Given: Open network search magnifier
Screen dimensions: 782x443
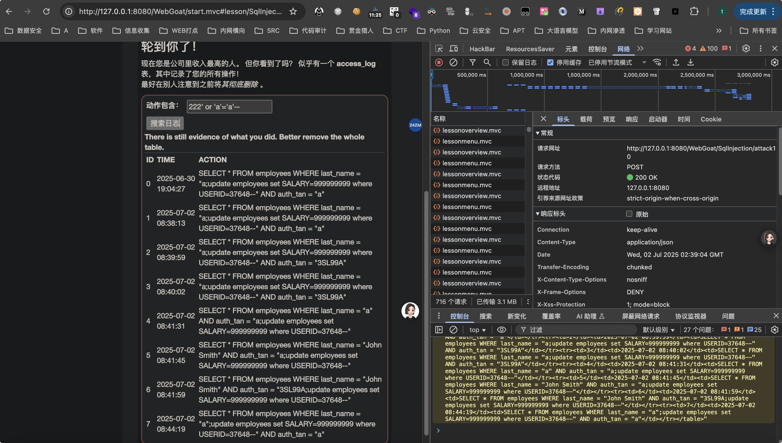Looking at the screenshot, I should (487, 62).
